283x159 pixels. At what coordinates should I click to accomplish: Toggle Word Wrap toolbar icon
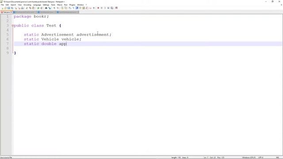tap(70, 8)
